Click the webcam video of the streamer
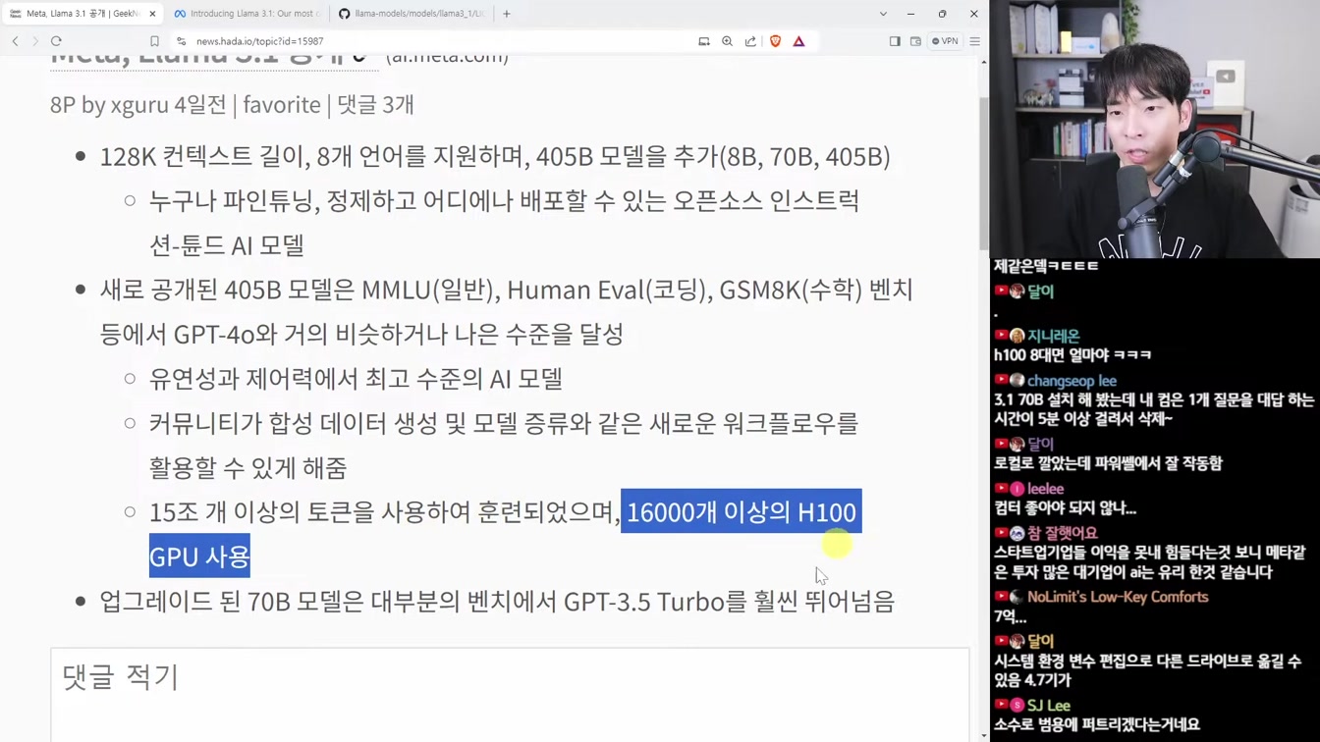Image resolution: width=1320 pixels, height=742 pixels. pyautogui.click(x=1155, y=129)
